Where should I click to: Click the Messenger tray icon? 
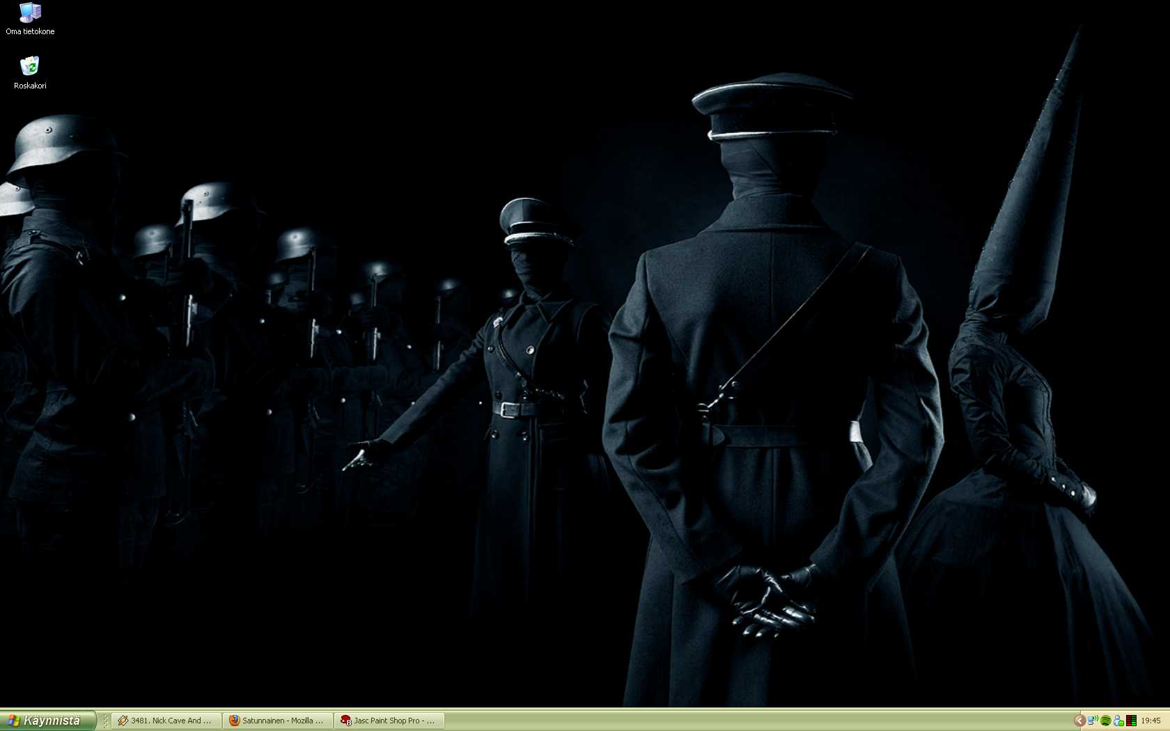coord(1118,721)
